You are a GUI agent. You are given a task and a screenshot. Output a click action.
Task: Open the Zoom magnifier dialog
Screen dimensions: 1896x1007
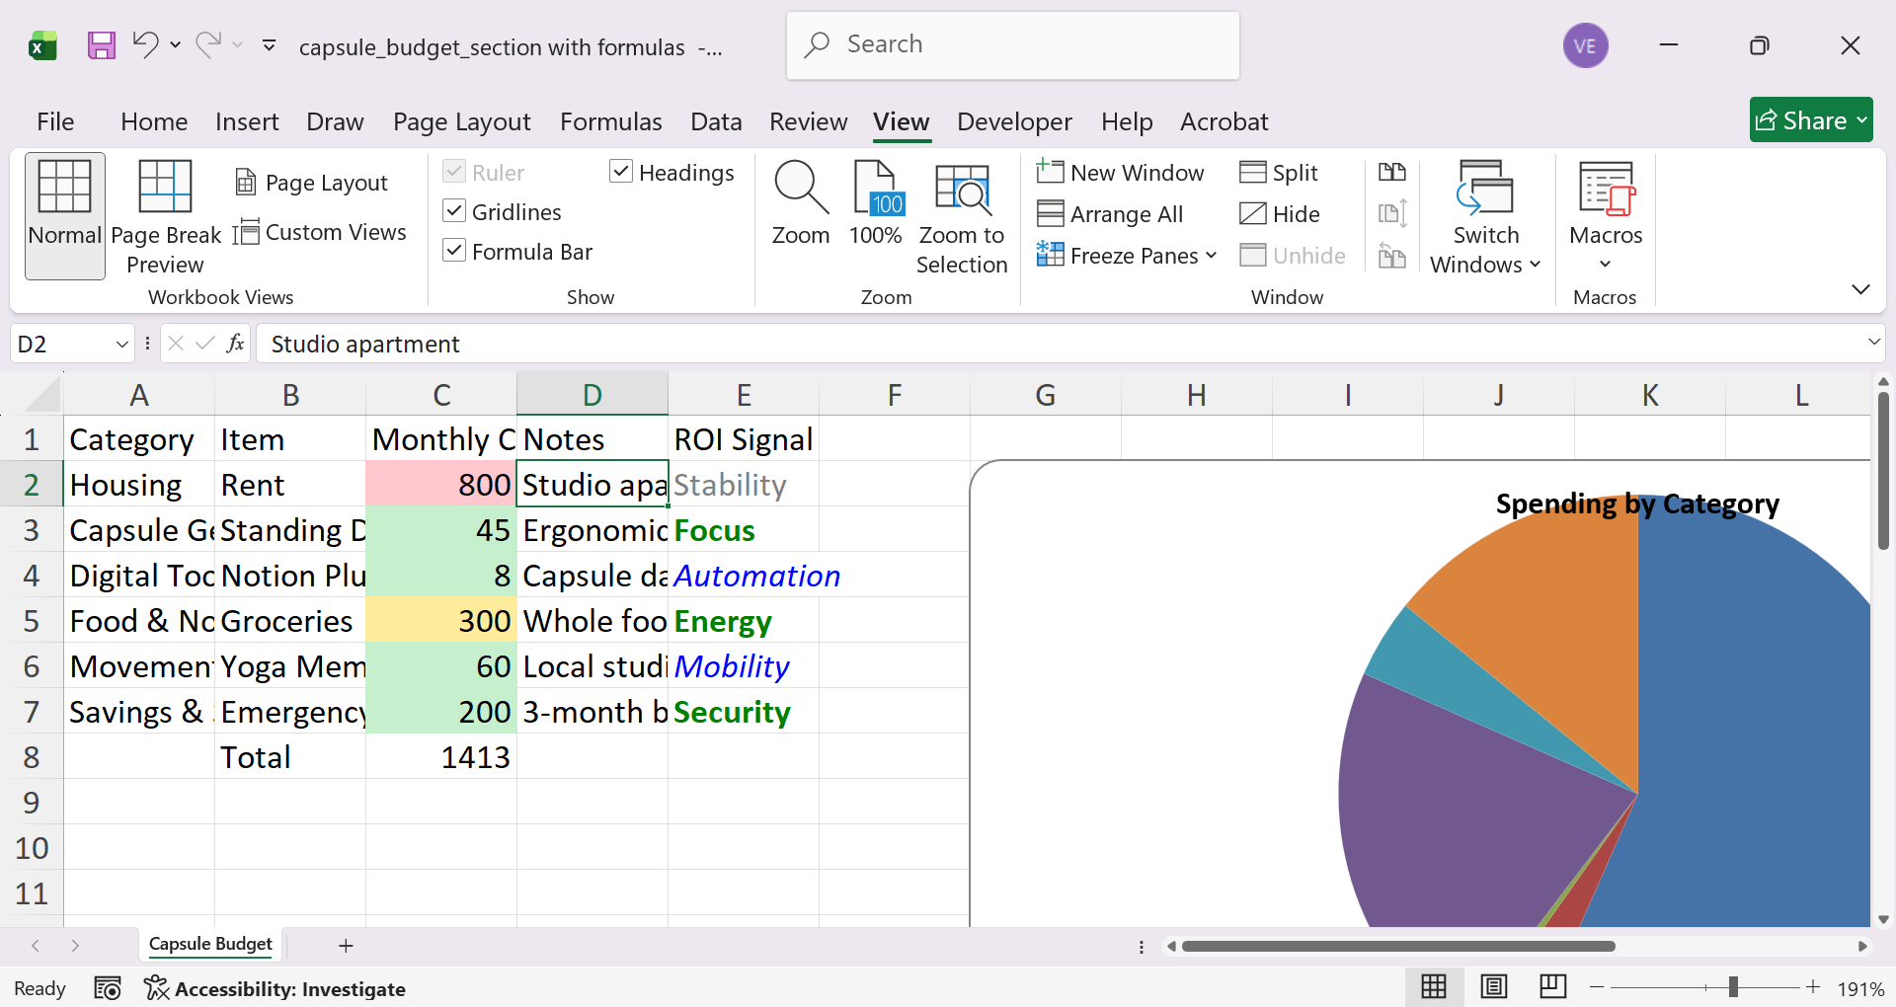tap(800, 203)
